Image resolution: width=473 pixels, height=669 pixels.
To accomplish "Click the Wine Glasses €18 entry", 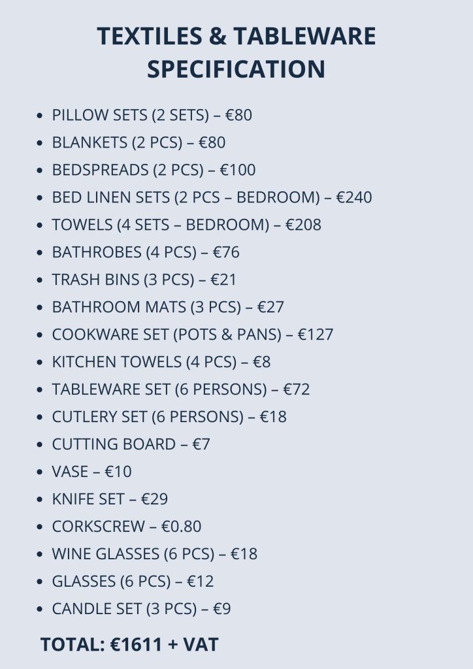I will coord(155,555).
